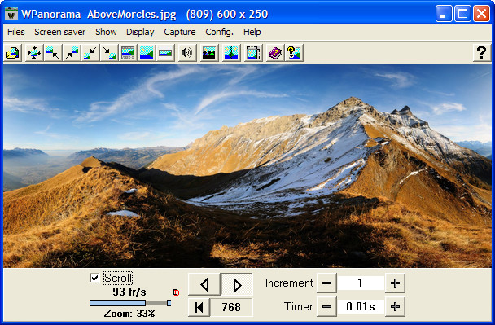Decrease the Timer value with minus

(x=326, y=306)
